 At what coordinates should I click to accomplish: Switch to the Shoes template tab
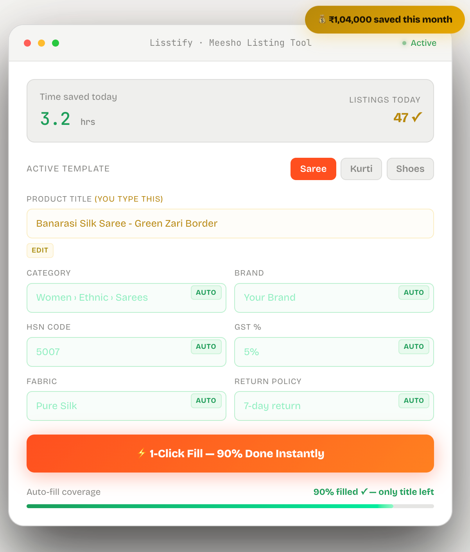(x=410, y=169)
